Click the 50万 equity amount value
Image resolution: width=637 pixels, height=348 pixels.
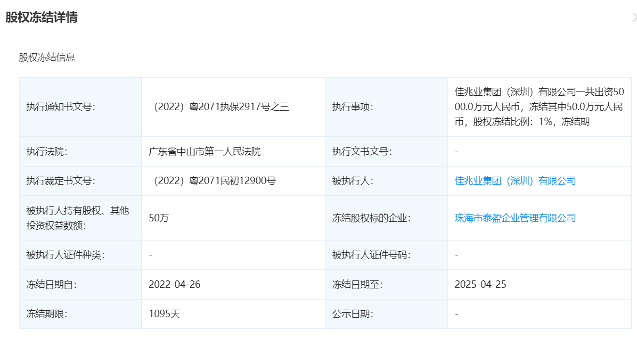tap(159, 218)
